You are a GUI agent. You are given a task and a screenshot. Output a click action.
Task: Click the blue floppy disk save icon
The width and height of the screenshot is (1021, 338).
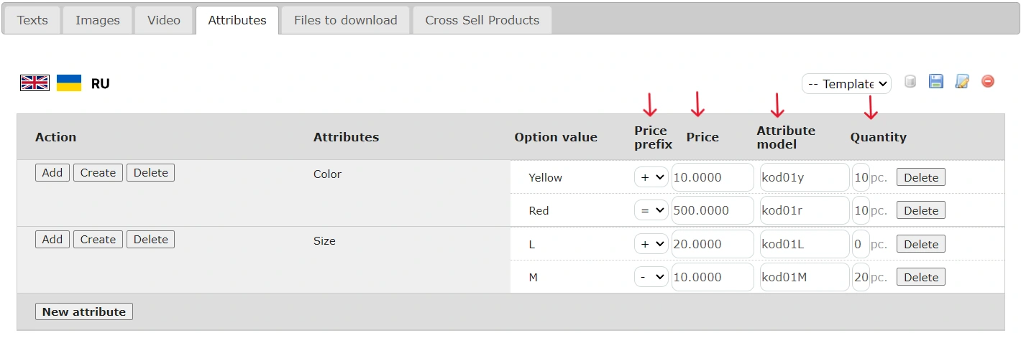tap(935, 82)
